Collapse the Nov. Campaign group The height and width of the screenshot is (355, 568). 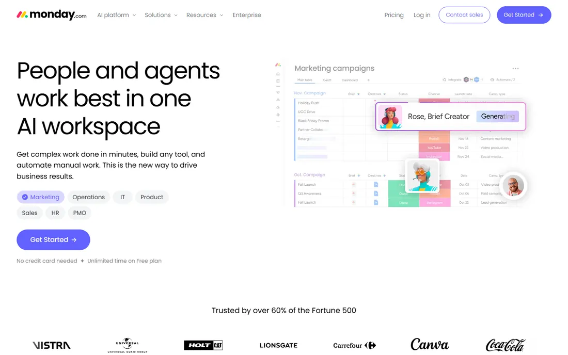click(x=310, y=93)
